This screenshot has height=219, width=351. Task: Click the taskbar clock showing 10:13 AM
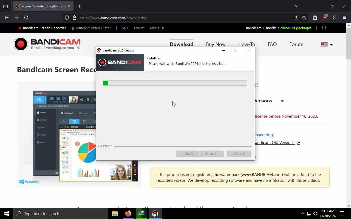tap(327, 214)
